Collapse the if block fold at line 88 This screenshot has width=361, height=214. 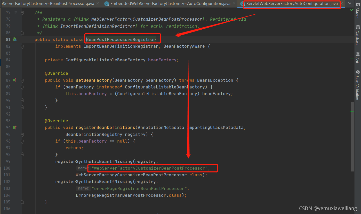pyautogui.click(x=22, y=87)
